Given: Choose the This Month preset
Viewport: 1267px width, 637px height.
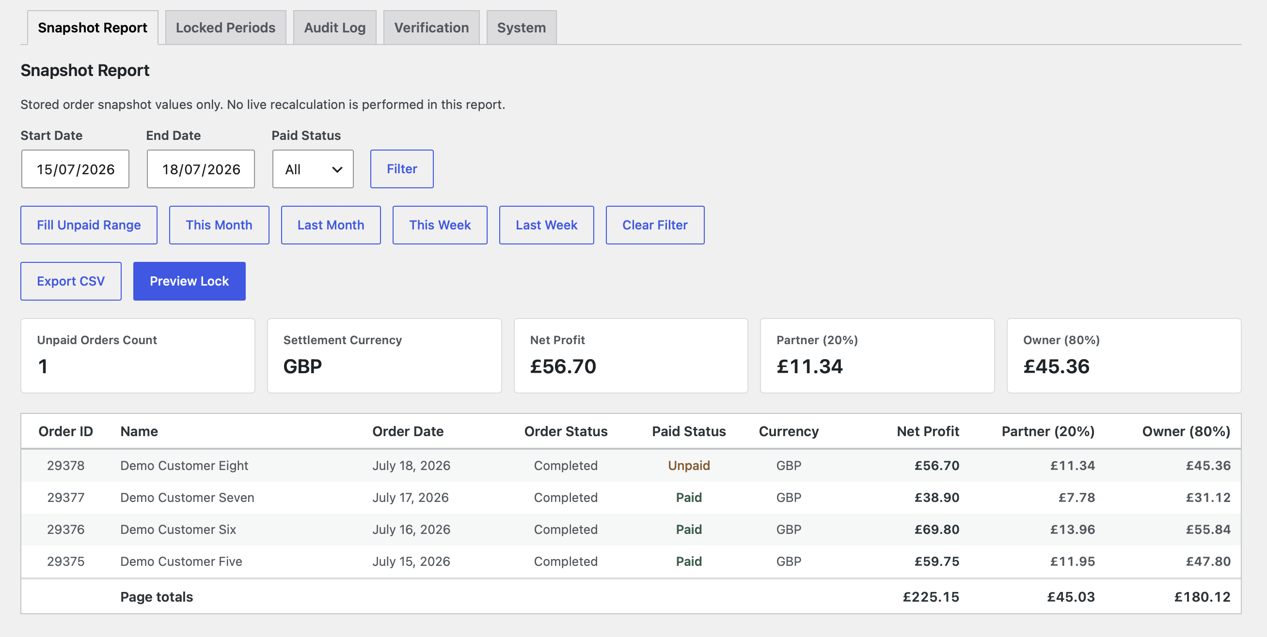Looking at the screenshot, I should pyautogui.click(x=219, y=225).
